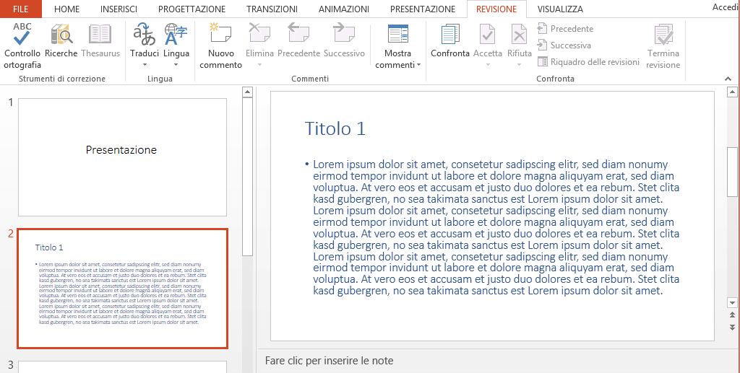This screenshot has width=740, height=373.
Task: Click Precedente in the Confronta group
Action: click(565, 29)
